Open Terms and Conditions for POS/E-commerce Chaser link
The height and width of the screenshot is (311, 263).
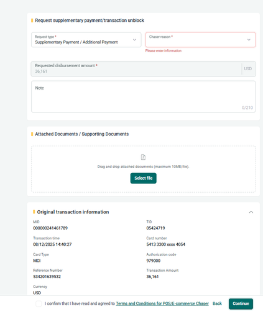(x=162, y=304)
